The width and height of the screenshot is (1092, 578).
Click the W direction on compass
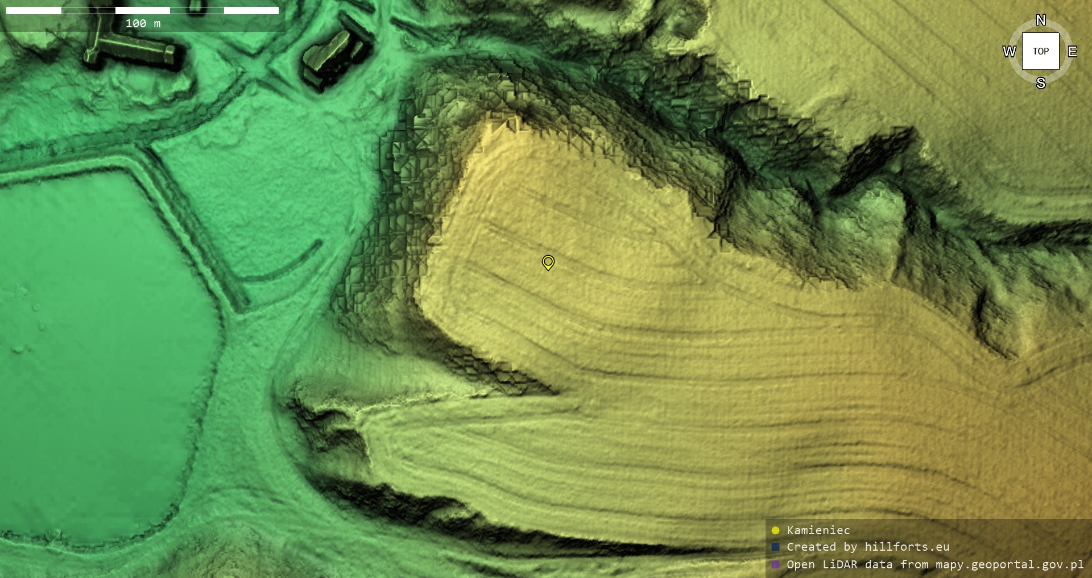pyautogui.click(x=1009, y=52)
